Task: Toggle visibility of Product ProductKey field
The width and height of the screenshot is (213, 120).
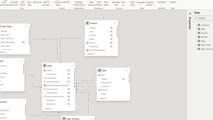Action: 111,47
